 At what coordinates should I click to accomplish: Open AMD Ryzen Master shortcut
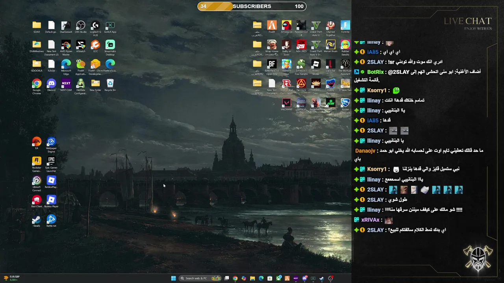click(x=66, y=48)
